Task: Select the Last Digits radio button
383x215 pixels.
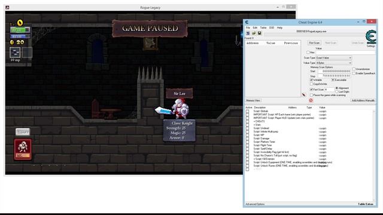Action: coord(337,91)
